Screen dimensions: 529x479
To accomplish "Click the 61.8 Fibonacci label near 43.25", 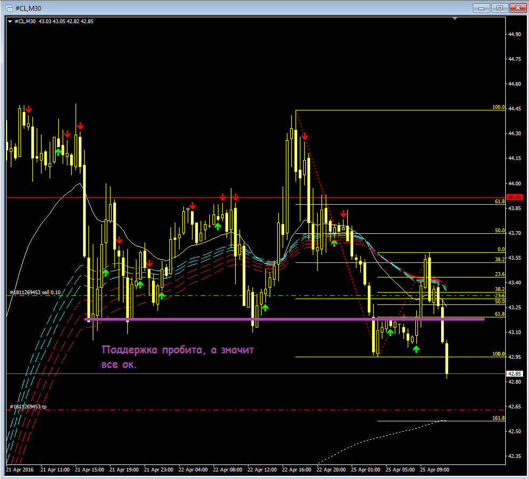I will point(500,314).
